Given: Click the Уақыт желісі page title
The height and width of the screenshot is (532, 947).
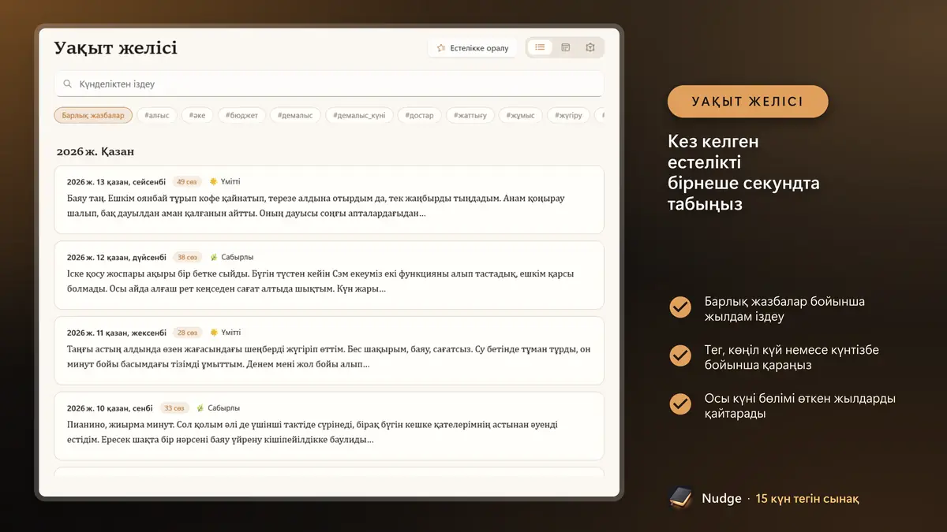Looking at the screenshot, I should [x=115, y=48].
